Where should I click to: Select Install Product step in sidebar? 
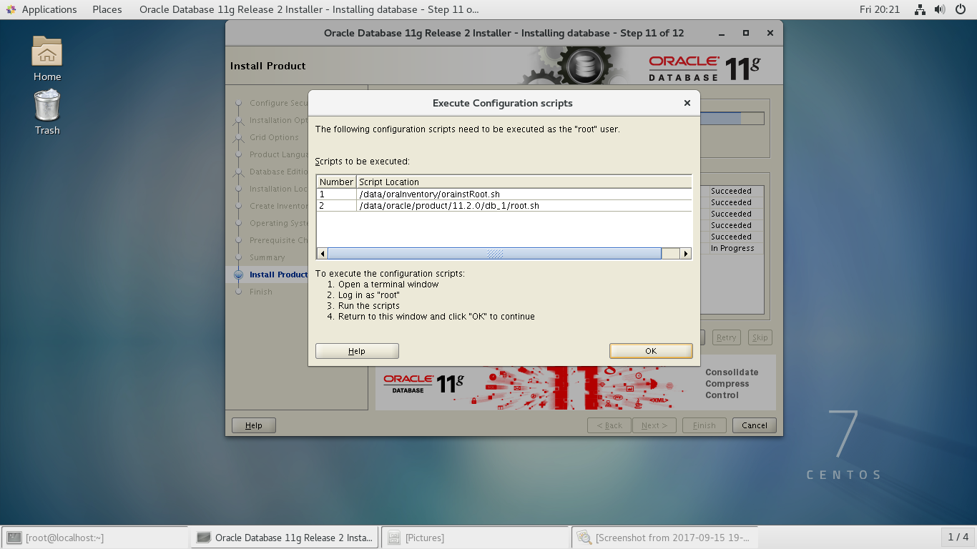[278, 274]
